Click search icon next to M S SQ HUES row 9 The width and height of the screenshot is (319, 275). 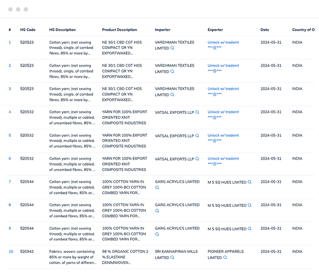tap(250, 228)
